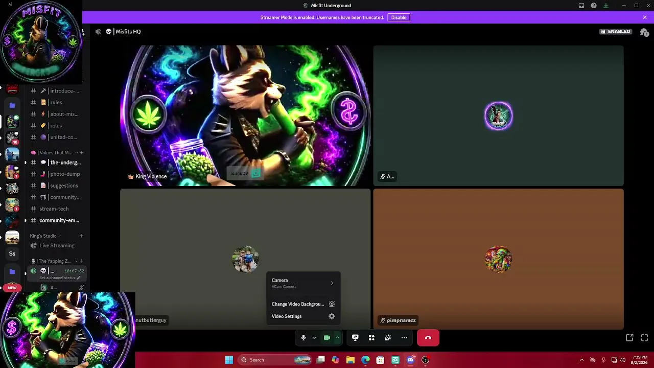Open OBS Studio from the taskbar

click(425, 360)
